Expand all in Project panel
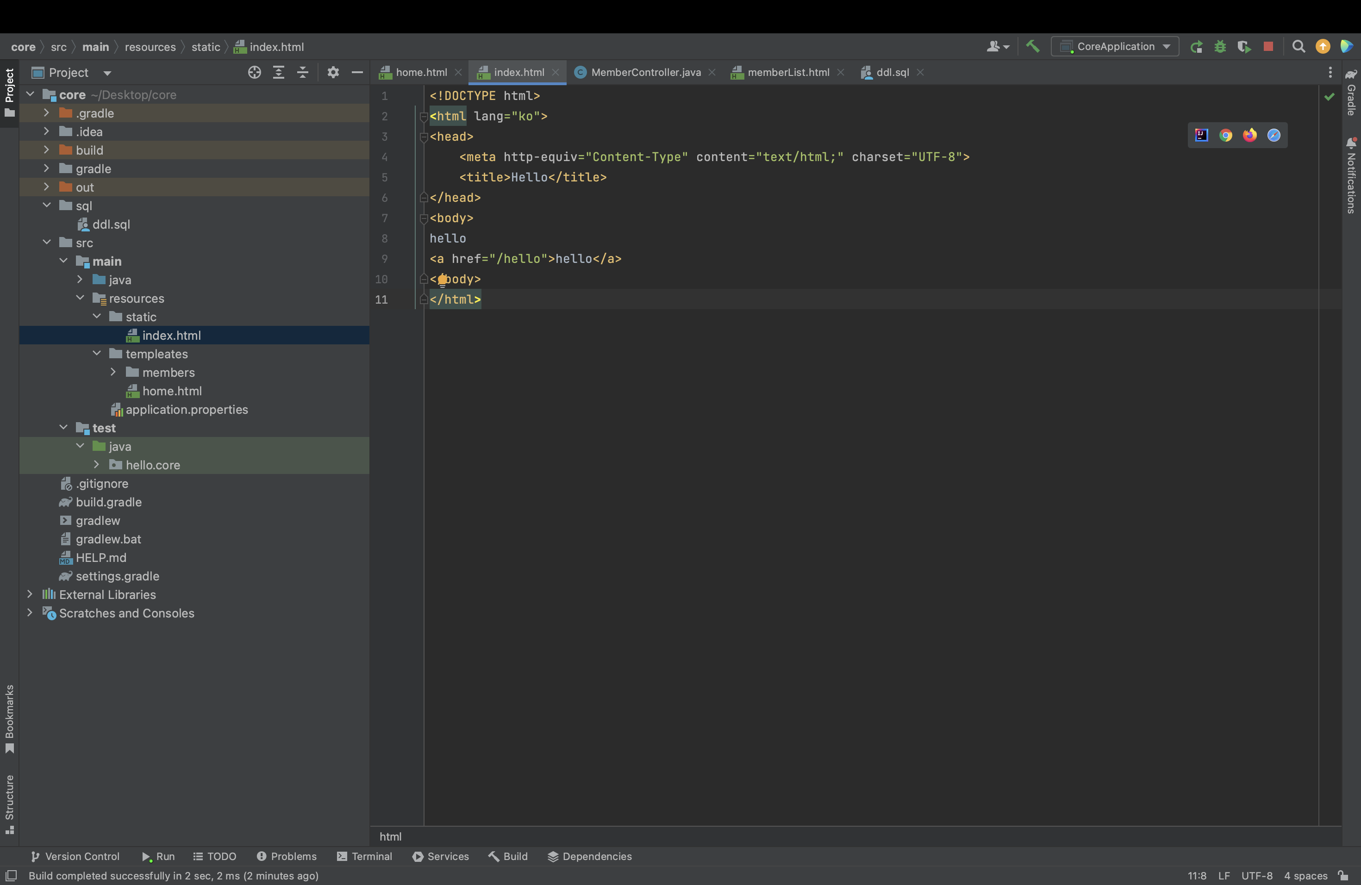 [279, 72]
